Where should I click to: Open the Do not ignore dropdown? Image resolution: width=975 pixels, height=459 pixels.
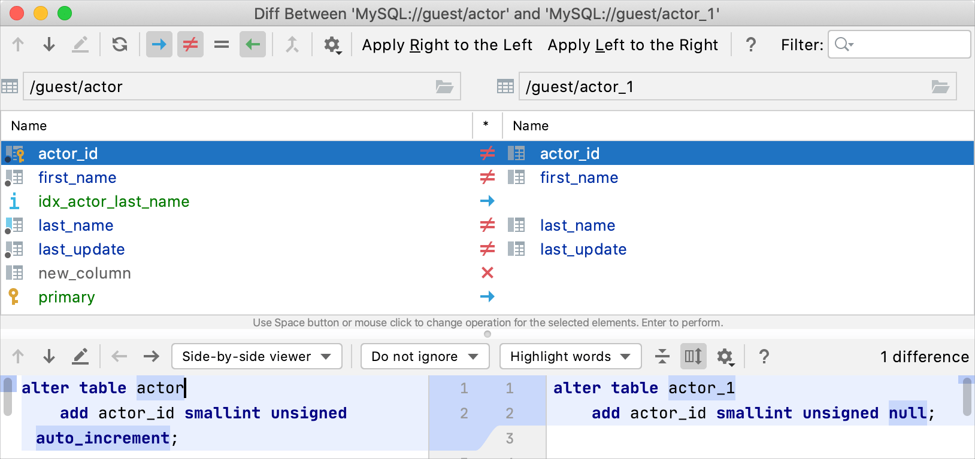pos(425,357)
